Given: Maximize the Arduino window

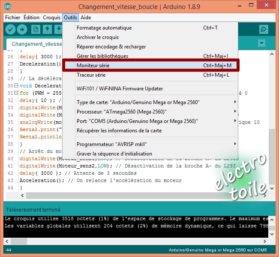Looking at the screenshot, I should pos(251,5).
